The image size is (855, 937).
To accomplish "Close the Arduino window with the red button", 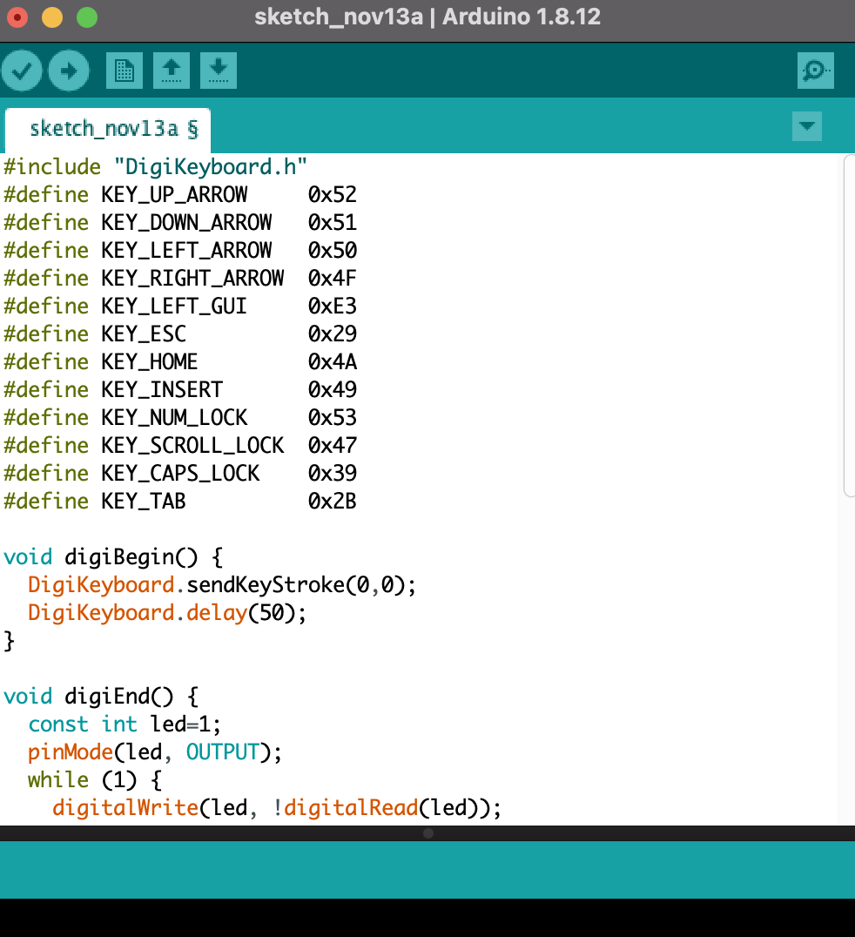I will click(x=17, y=17).
